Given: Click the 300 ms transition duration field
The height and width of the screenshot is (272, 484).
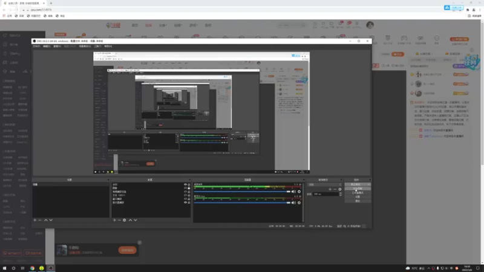Looking at the screenshot, I should coord(325,194).
